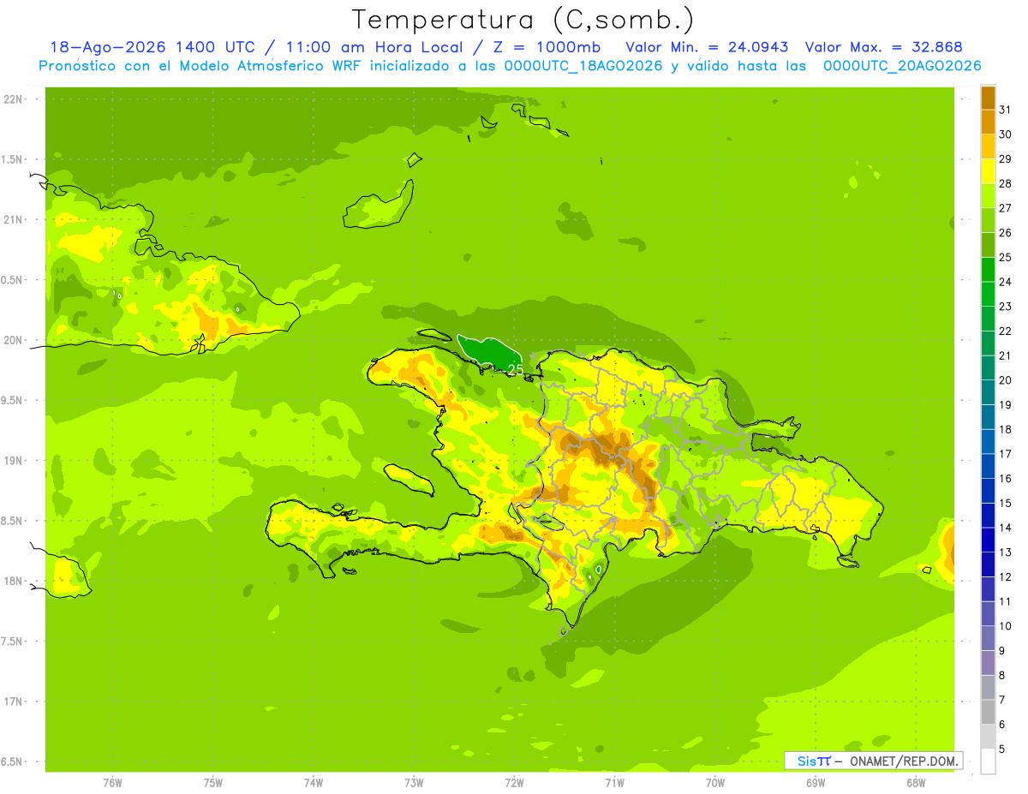Click the "19N" latitude axis label
The height and width of the screenshot is (794, 1028).
13,461
